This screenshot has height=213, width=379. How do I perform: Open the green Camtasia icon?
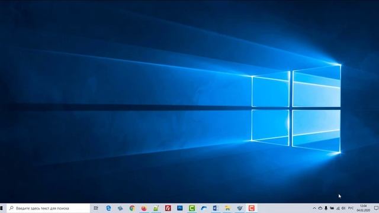192,208
